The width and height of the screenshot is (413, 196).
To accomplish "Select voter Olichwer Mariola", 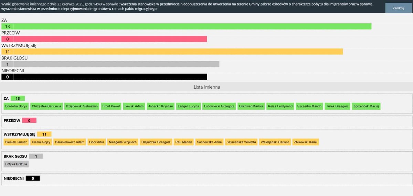I will tap(251, 106).
